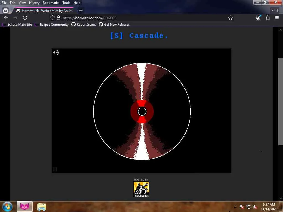The image size is (283, 212).
Task: Minimize the browser window
Action: [x=258, y=2]
